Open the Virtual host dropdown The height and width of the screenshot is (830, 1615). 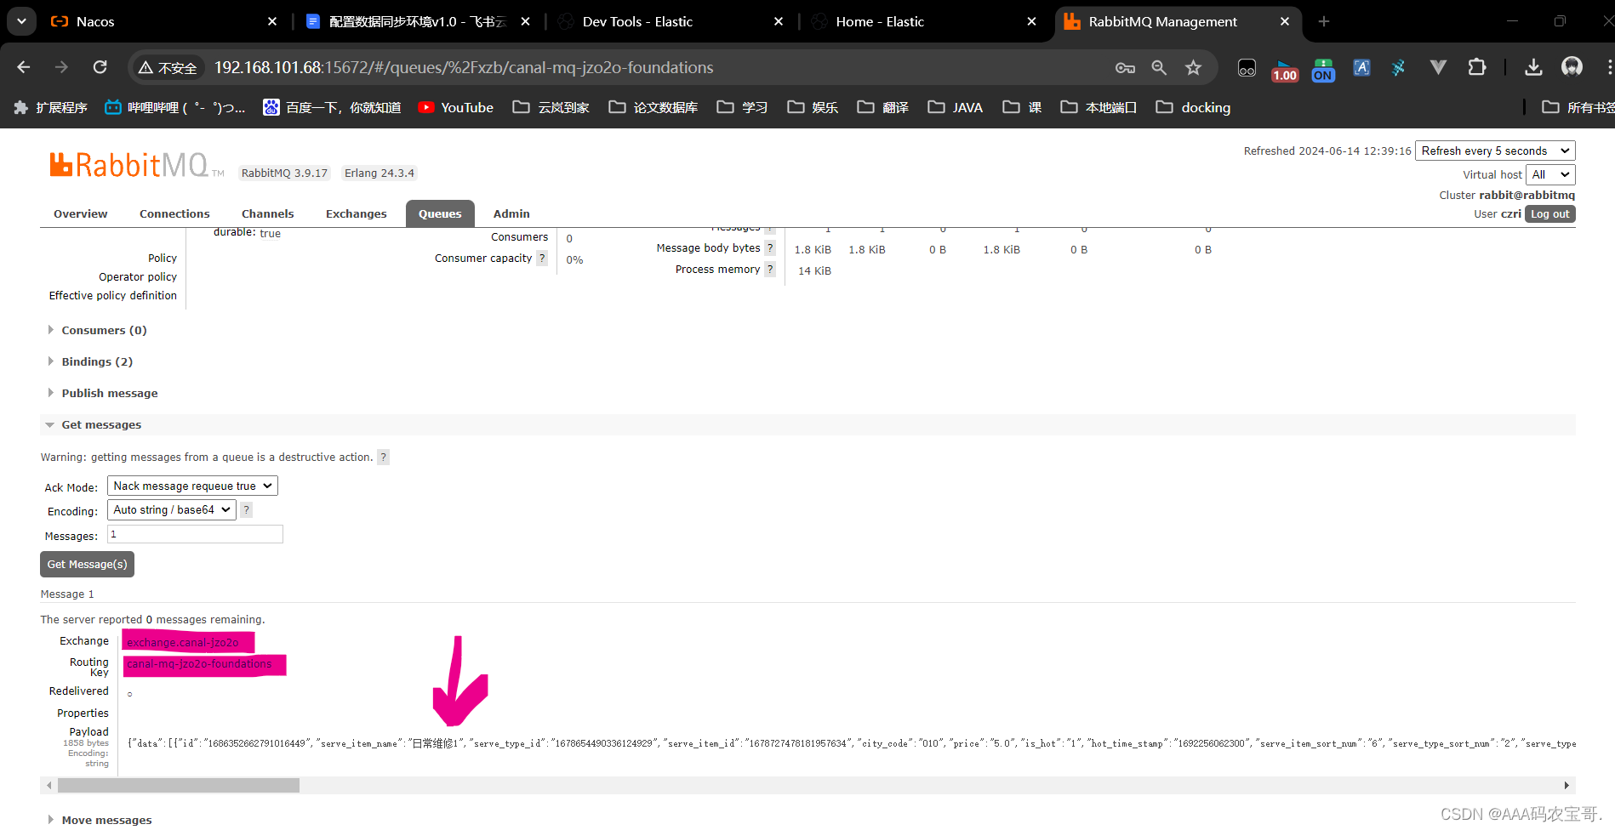coord(1550,174)
